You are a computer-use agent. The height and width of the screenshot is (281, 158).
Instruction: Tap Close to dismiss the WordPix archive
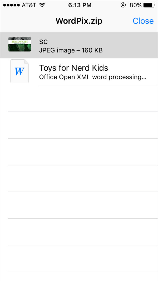click(143, 21)
